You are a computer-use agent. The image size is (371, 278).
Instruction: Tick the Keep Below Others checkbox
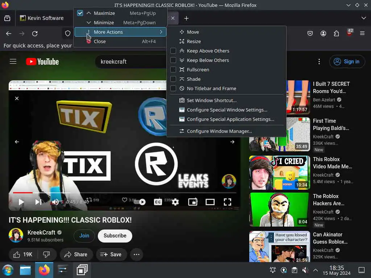coord(173,60)
